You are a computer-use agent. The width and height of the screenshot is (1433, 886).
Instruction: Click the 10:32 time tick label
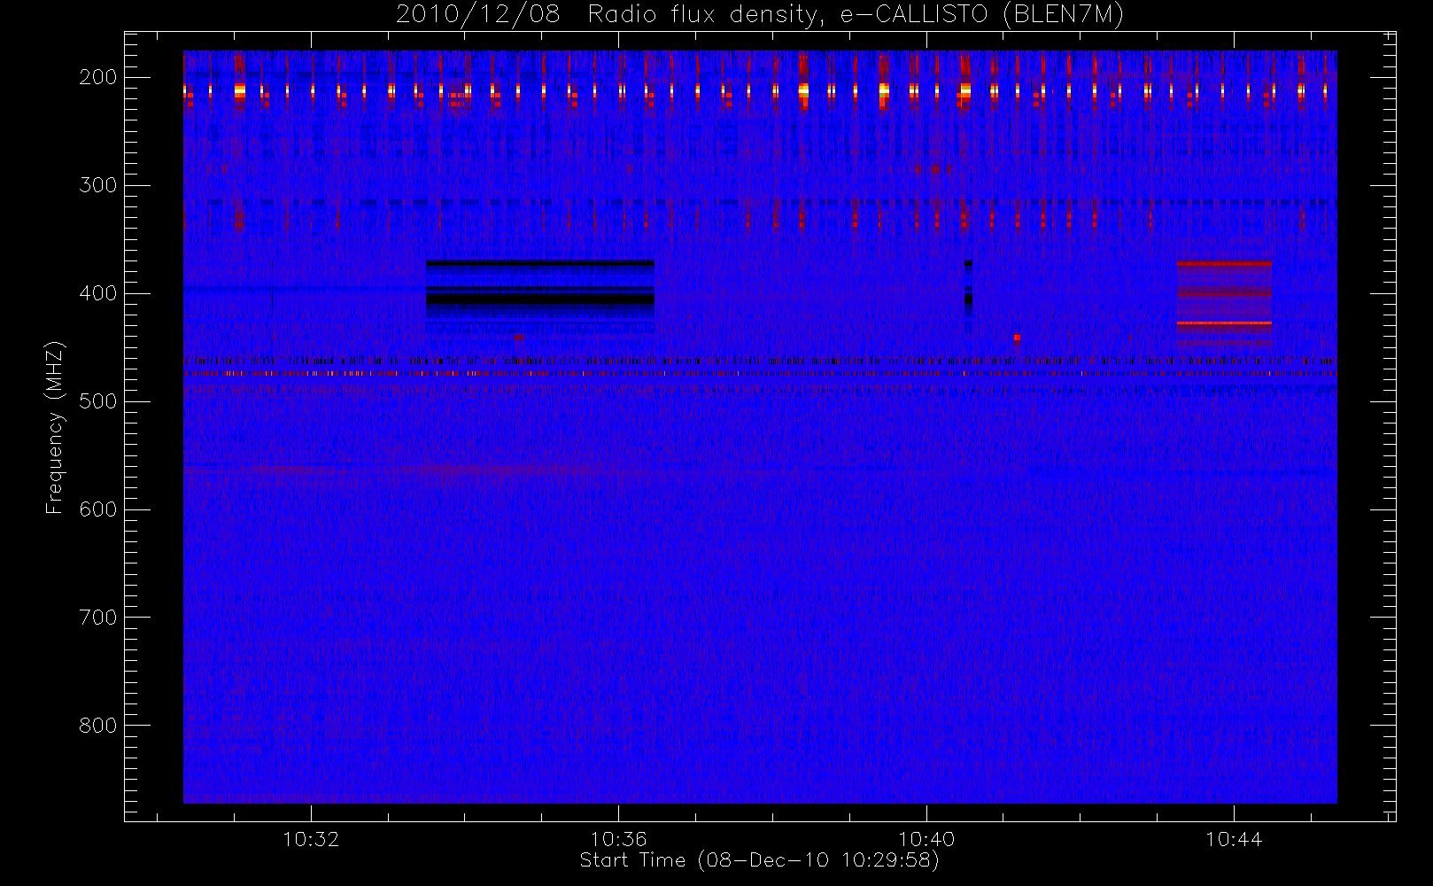(311, 839)
